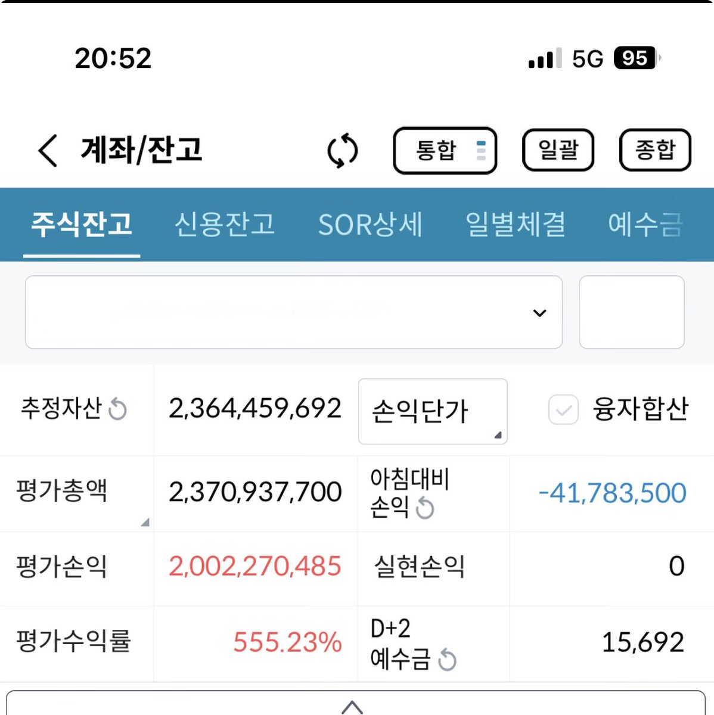Switch to the 일별체결 tab
The height and width of the screenshot is (715, 714).
click(516, 225)
